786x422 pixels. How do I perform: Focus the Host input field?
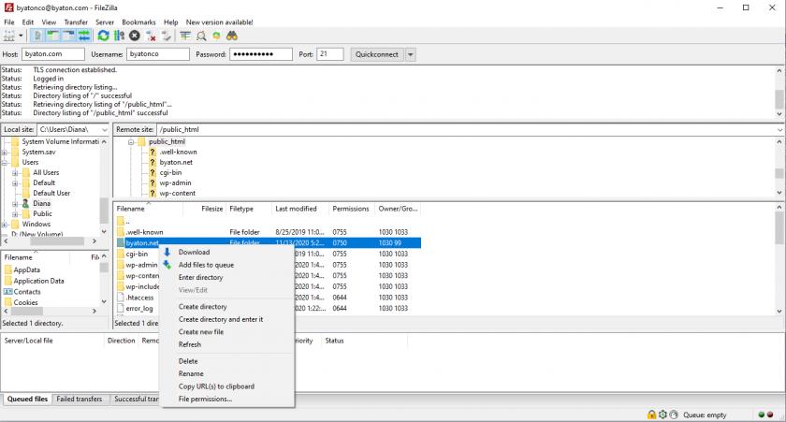53,54
